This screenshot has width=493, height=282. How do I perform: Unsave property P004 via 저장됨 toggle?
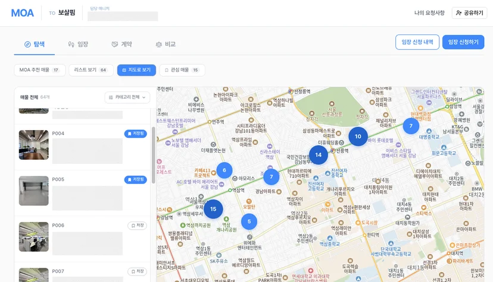click(136, 134)
